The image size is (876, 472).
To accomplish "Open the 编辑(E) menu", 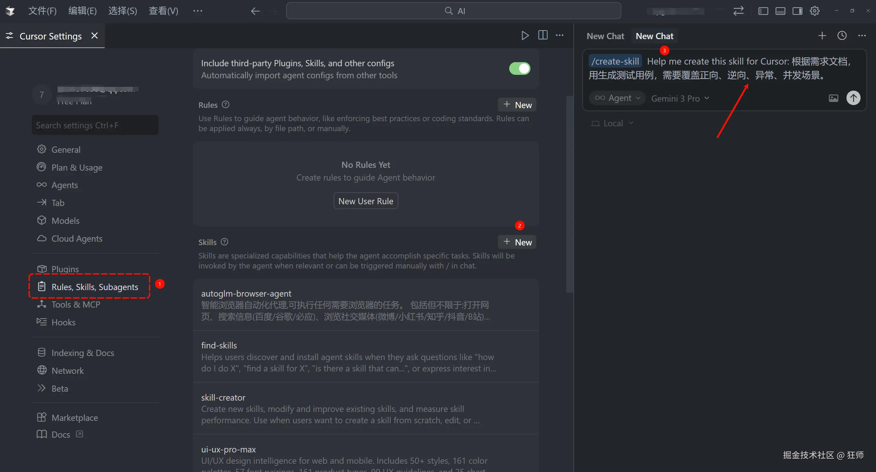I will point(82,11).
